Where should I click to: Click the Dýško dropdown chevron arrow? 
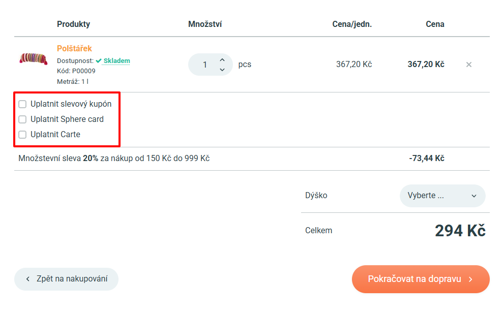(x=474, y=196)
